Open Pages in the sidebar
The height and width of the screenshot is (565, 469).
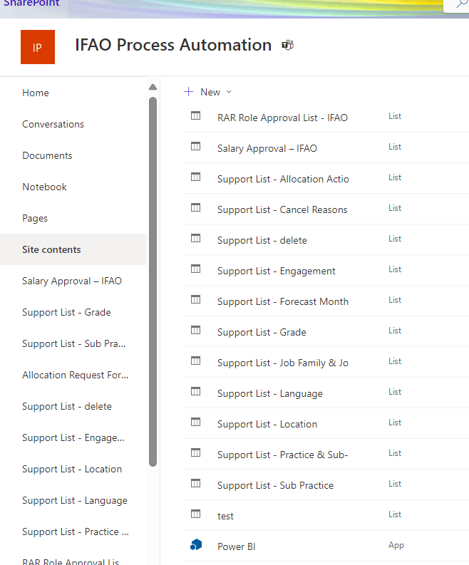tap(35, 218)
